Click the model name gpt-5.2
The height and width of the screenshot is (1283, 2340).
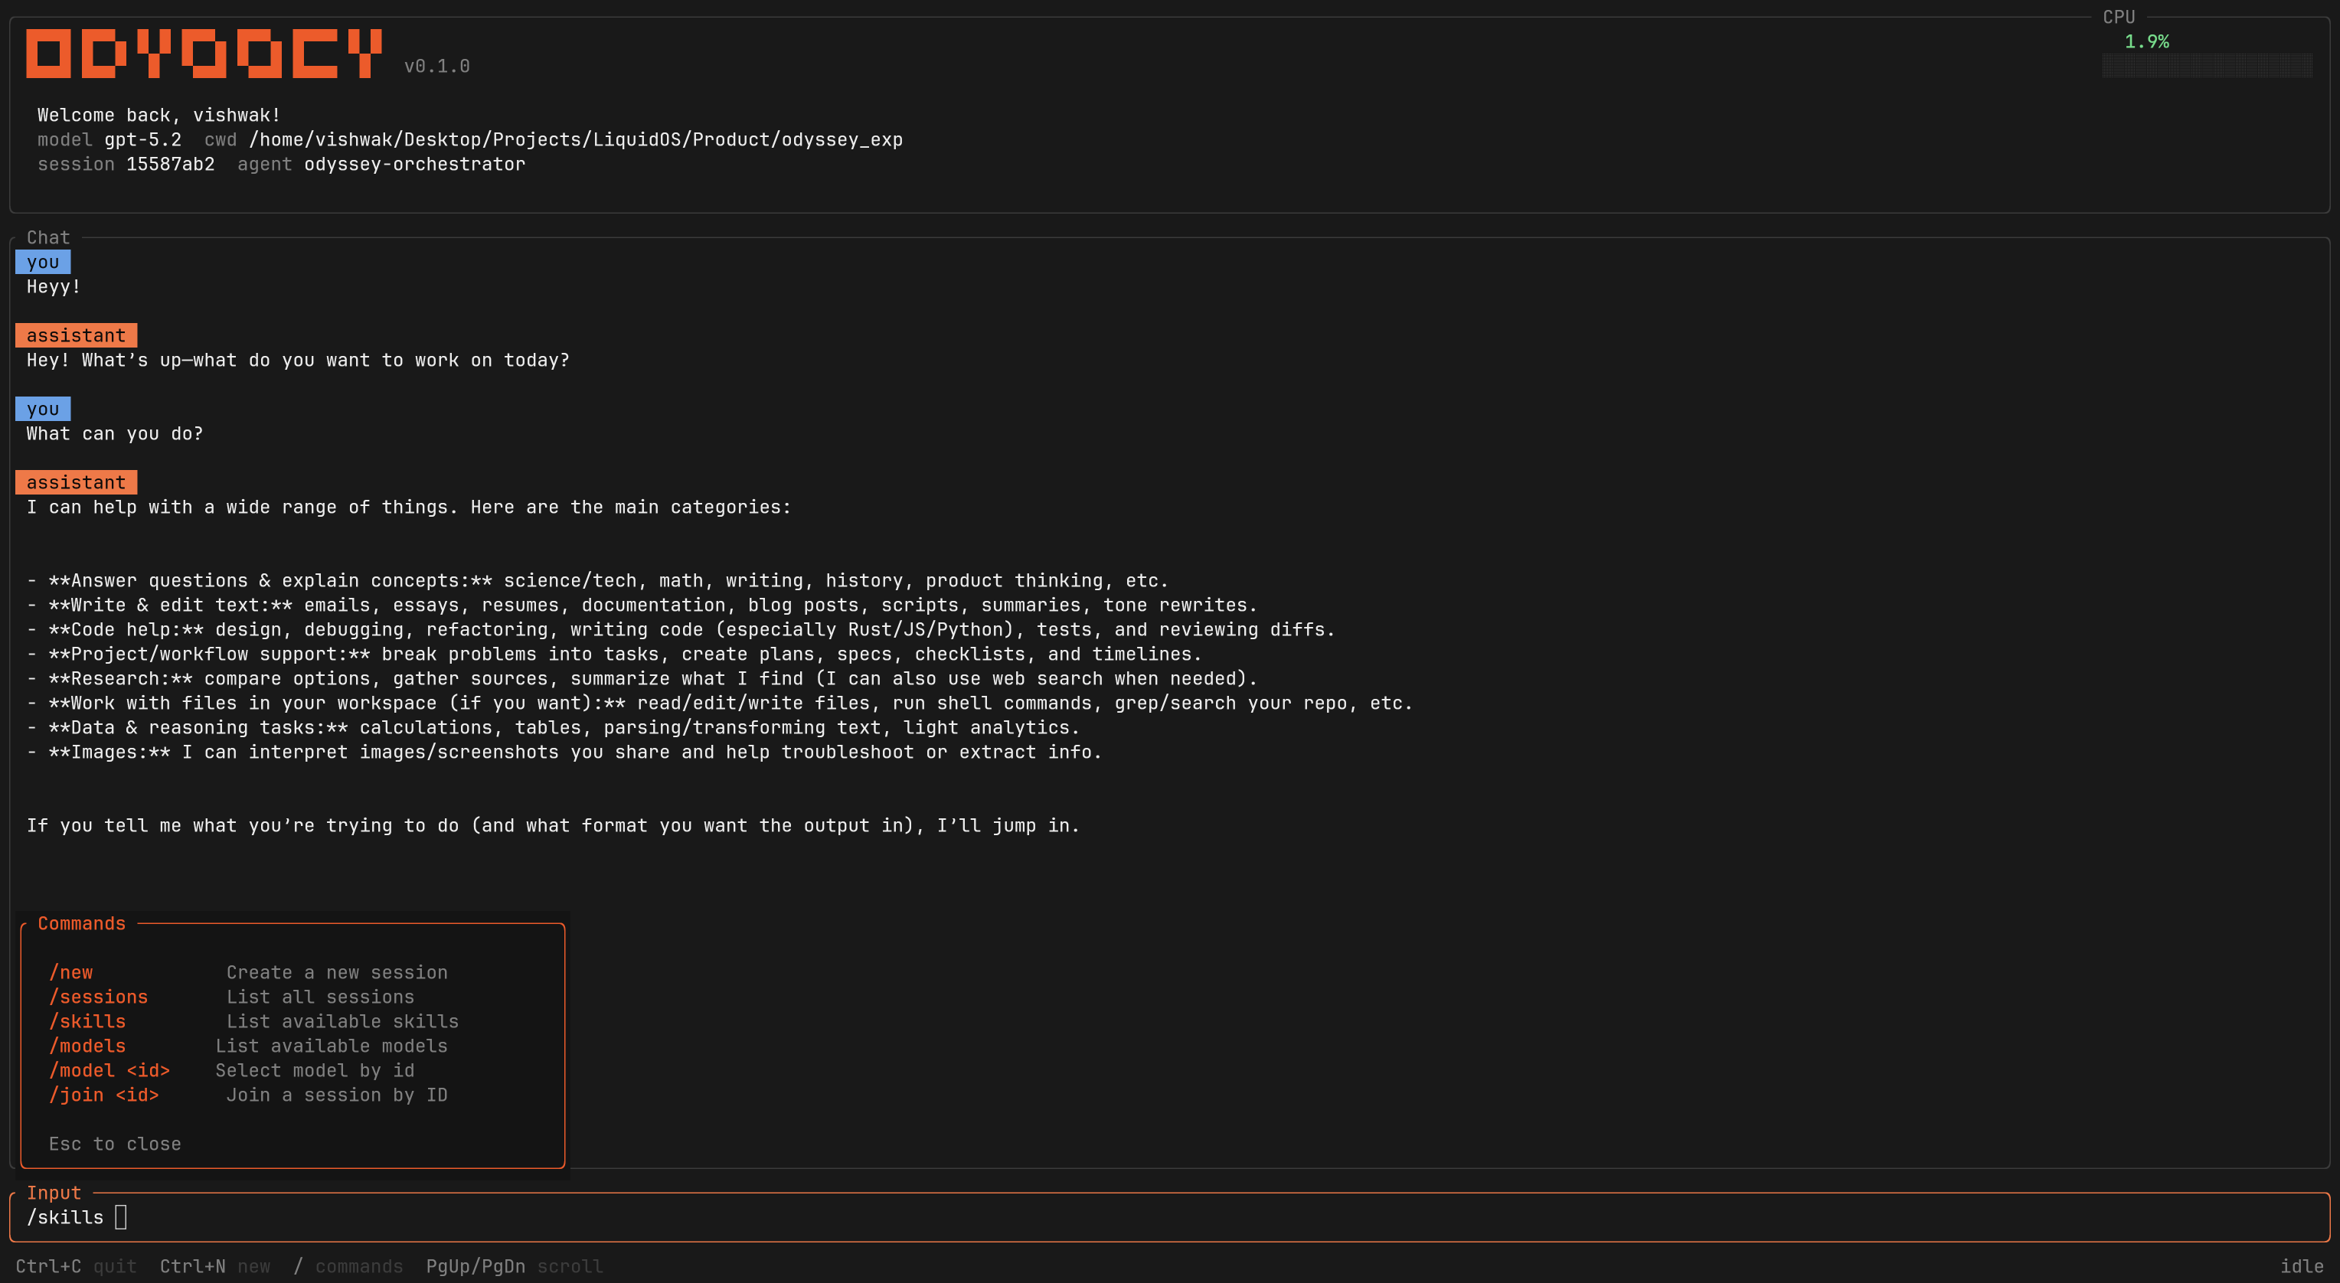click(142, 140)
